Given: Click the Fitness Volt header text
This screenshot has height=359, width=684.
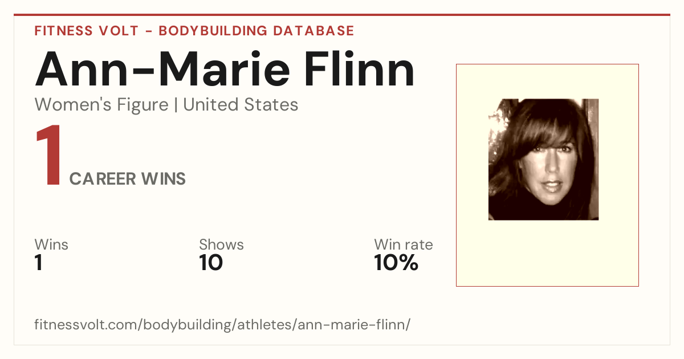Looking at the screenshot, I should click(x=87, y=31).
